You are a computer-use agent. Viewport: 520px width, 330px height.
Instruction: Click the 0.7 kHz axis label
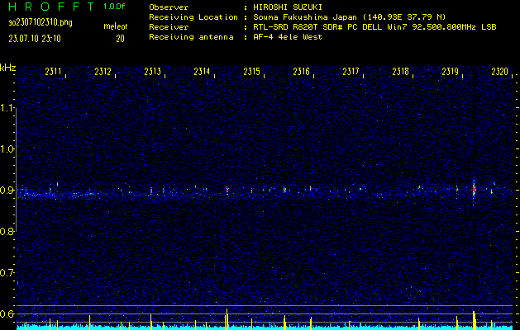coord(7,272)
